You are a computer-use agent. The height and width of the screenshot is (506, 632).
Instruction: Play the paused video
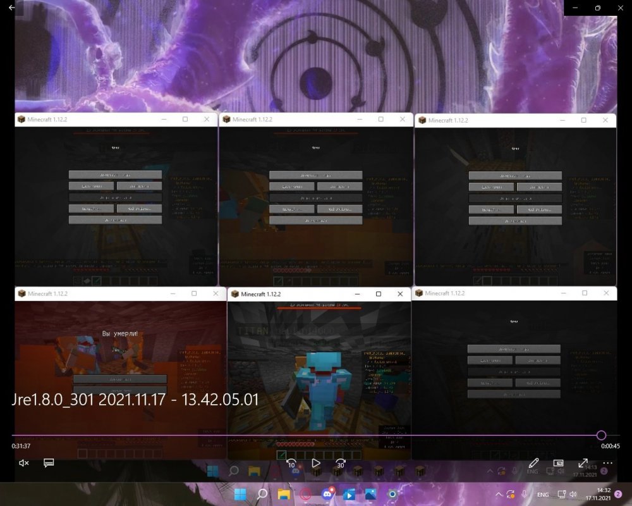click(316, 463)
